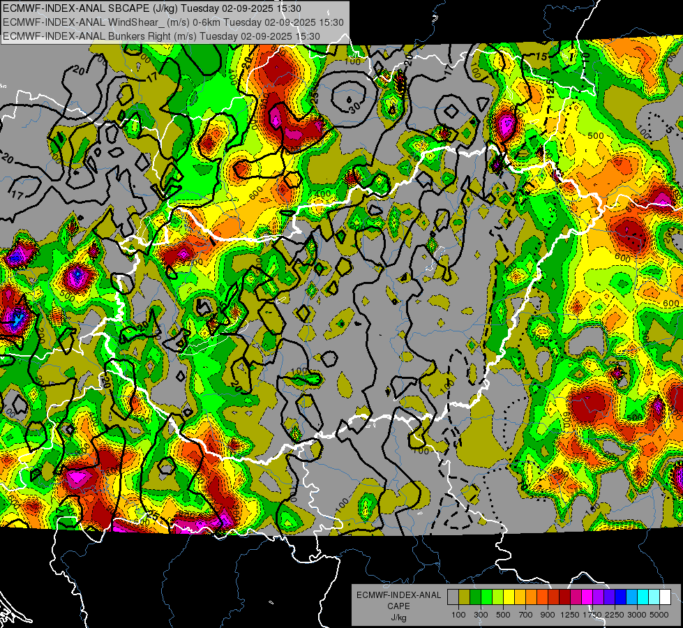Click the pale cyan swatch before 5000 tick

click(x=654, y=597)
